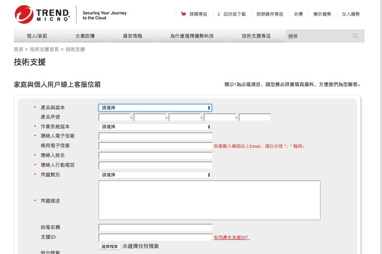Open 為什麼選擇趨勢科技 menu item
The height and width of the screenshot is (254, 382).
pos(192,36)
